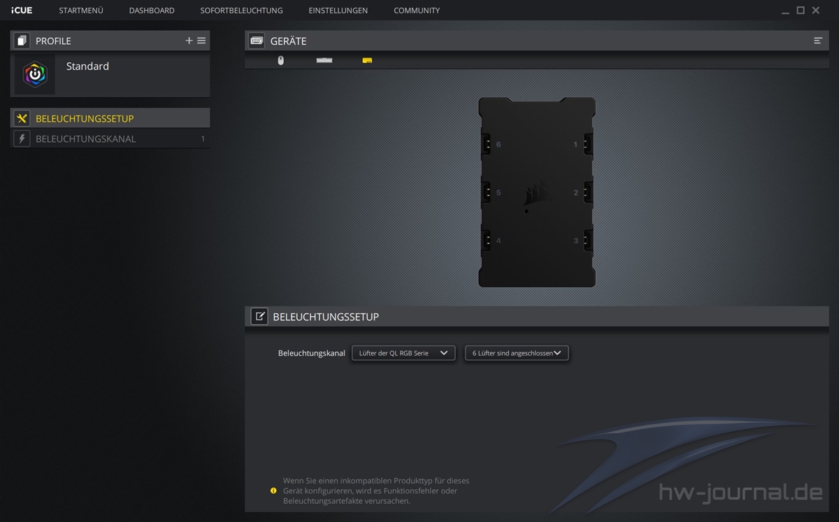Click the Beleuchtungssetup edit panel icon
839x522 pixels.
click(x=259, y=316)
